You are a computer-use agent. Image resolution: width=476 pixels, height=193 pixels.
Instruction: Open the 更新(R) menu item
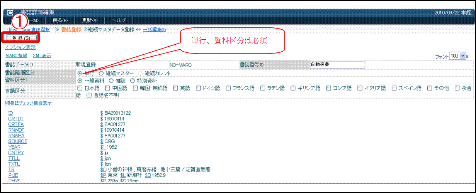click(90, 20)
